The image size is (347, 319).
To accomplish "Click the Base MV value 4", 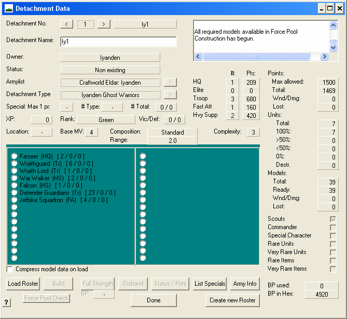I will pos(91,132).
